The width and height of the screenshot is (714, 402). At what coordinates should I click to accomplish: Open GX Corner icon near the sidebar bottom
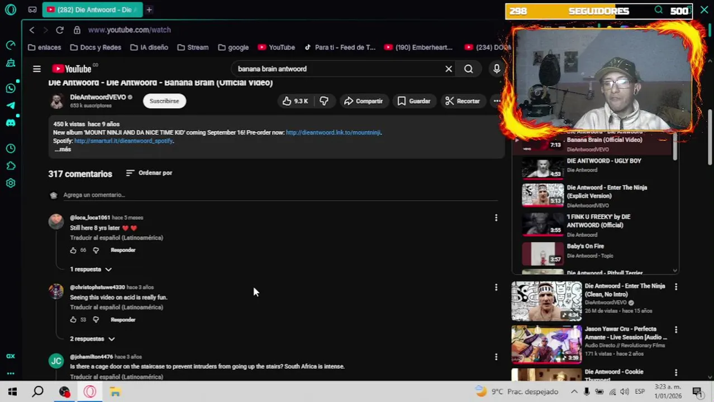[x=11, y=356]
